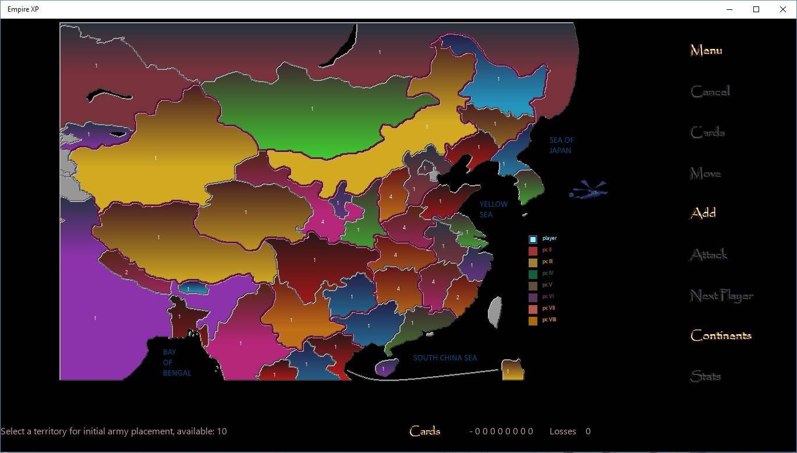
Task: Open the Stats screen
Action: [706, 376]
